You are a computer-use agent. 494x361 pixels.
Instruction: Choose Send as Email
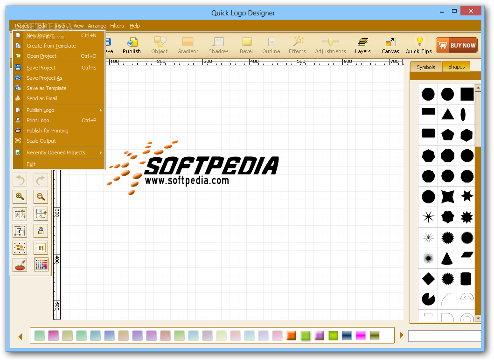tap(59, 98)
